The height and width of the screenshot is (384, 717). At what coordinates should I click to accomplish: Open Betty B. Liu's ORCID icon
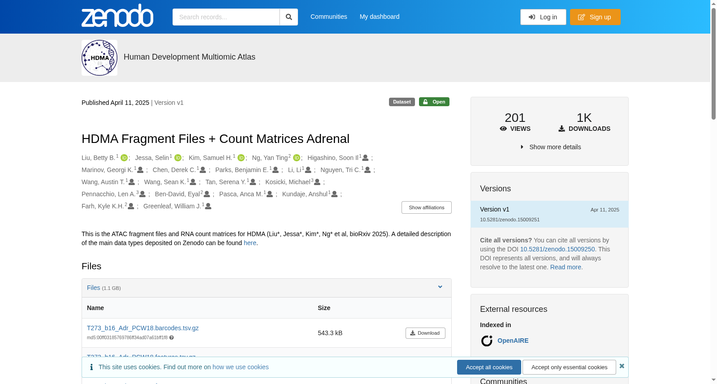[124, 158]
